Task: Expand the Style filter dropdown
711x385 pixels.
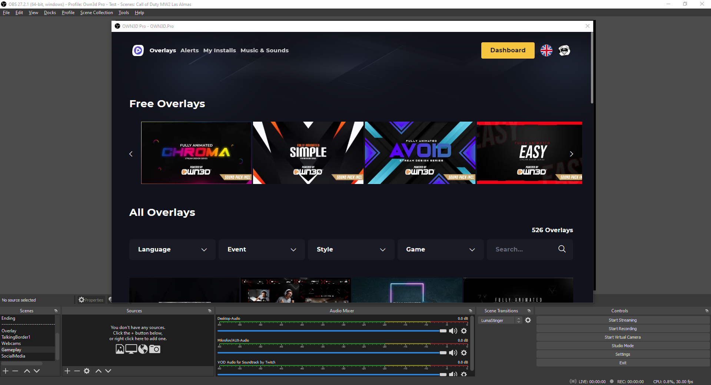Action: (x=351, y=249)
